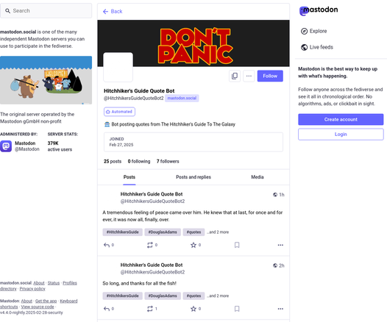The image size is (387, 322).
Task: Open the @Mastodon administrator profile
Action: point(27,149)
